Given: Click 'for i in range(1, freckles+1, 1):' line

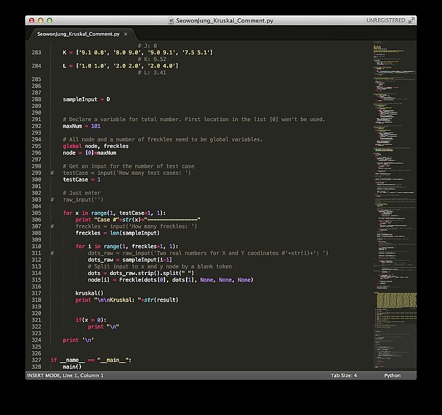Looking at the screenshot, I should 127,246.
